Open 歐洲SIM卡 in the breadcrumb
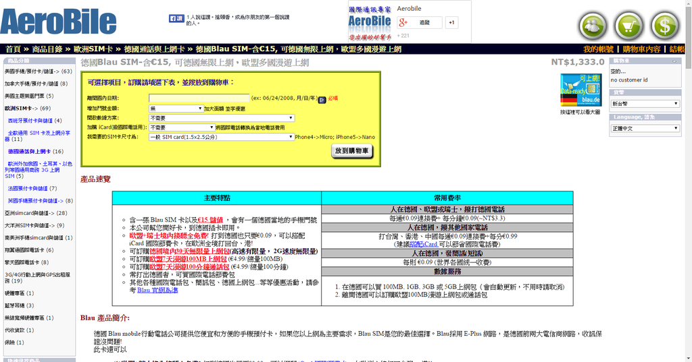This screenshot has height=362, width=692. (x=93, y=49)
